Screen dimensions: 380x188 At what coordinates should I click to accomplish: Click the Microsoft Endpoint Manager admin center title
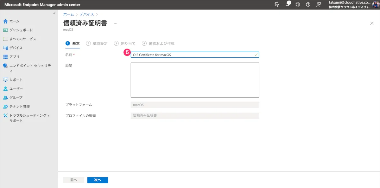click(42, 5)
